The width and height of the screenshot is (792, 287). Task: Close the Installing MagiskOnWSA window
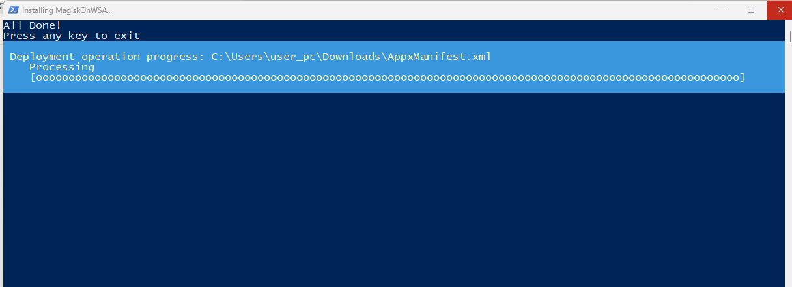(779, 10)
